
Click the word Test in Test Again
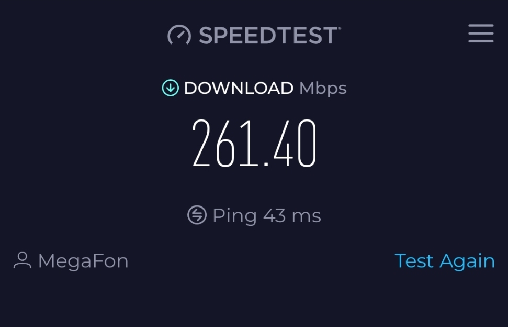coord(414,261)
